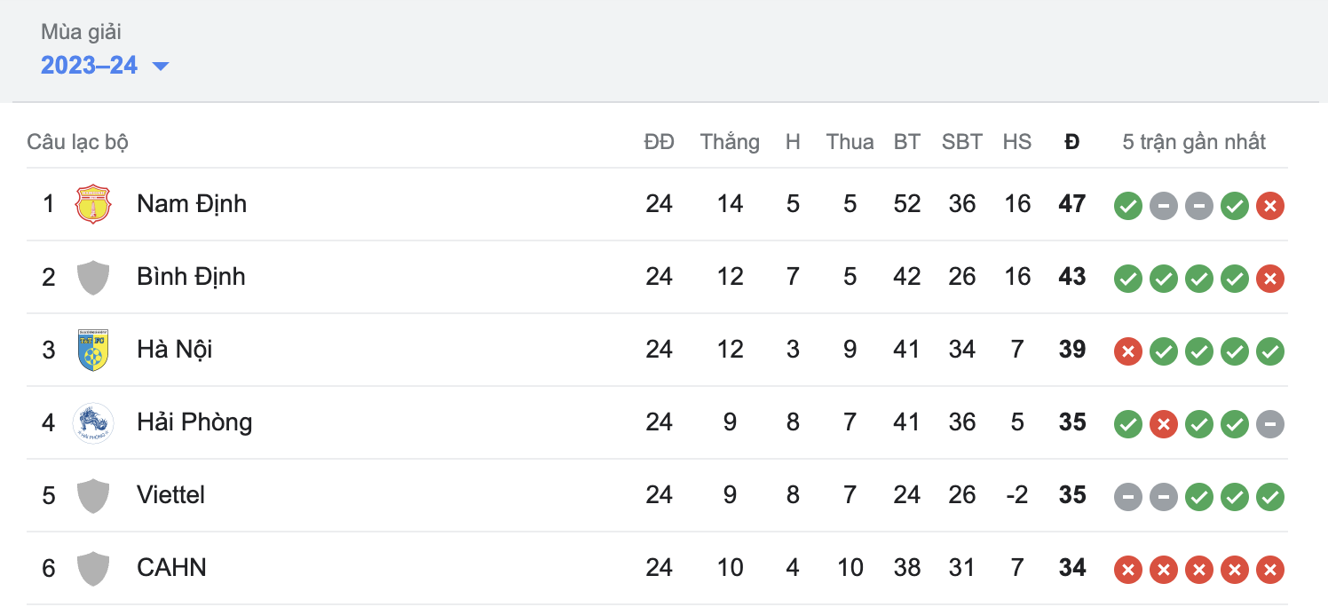Click Viettel's first gray draw icon
Viewport: 1328px width, 607px height.
(x=1128, y=497)
